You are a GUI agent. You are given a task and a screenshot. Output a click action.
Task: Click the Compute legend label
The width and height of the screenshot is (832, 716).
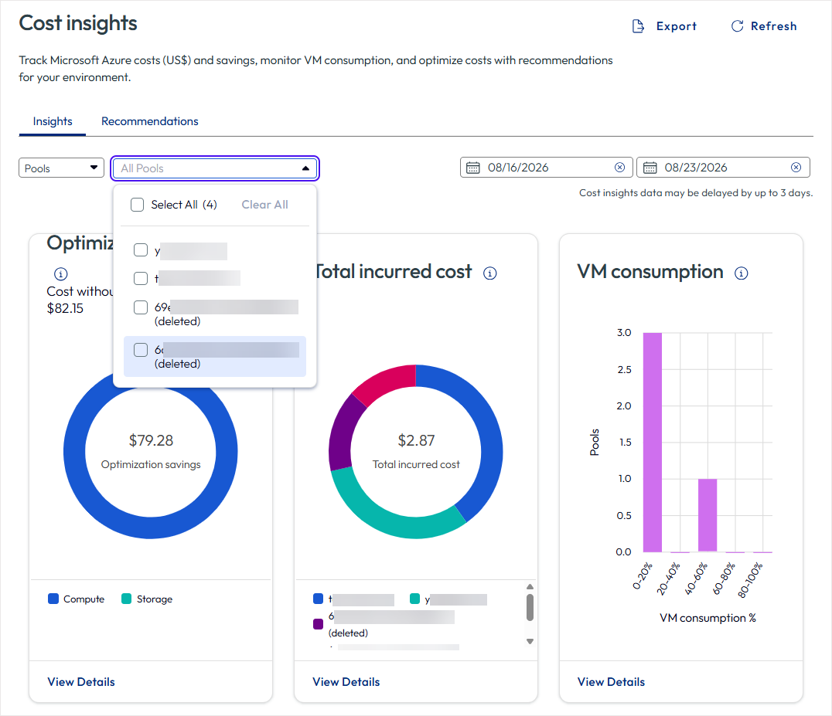pyautogui.click(x=84, y=599)
